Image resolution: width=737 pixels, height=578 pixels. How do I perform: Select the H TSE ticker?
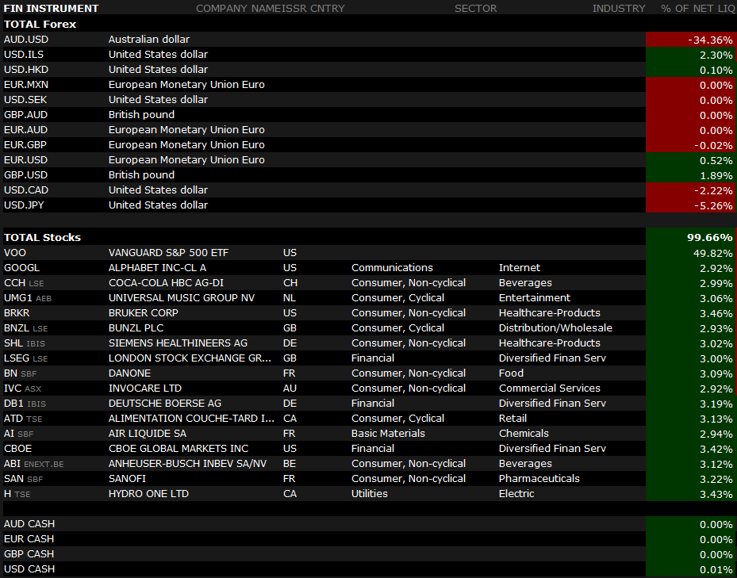tap(17, 493)
